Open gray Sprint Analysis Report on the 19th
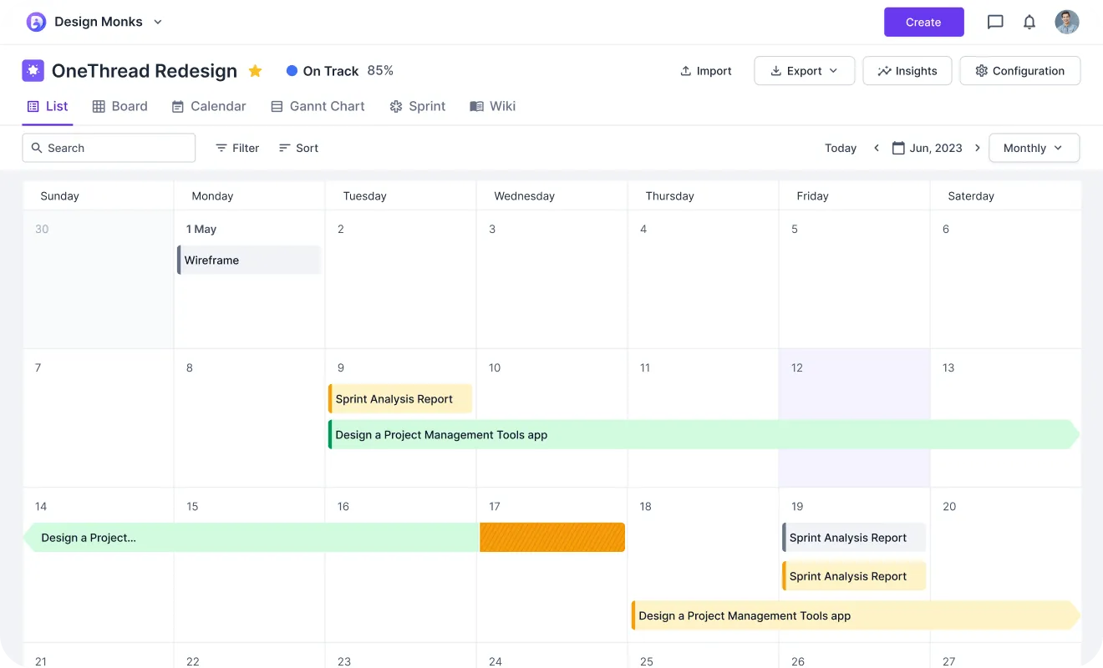The height and width of the screenshot is (668, 1103). (854, 538)
